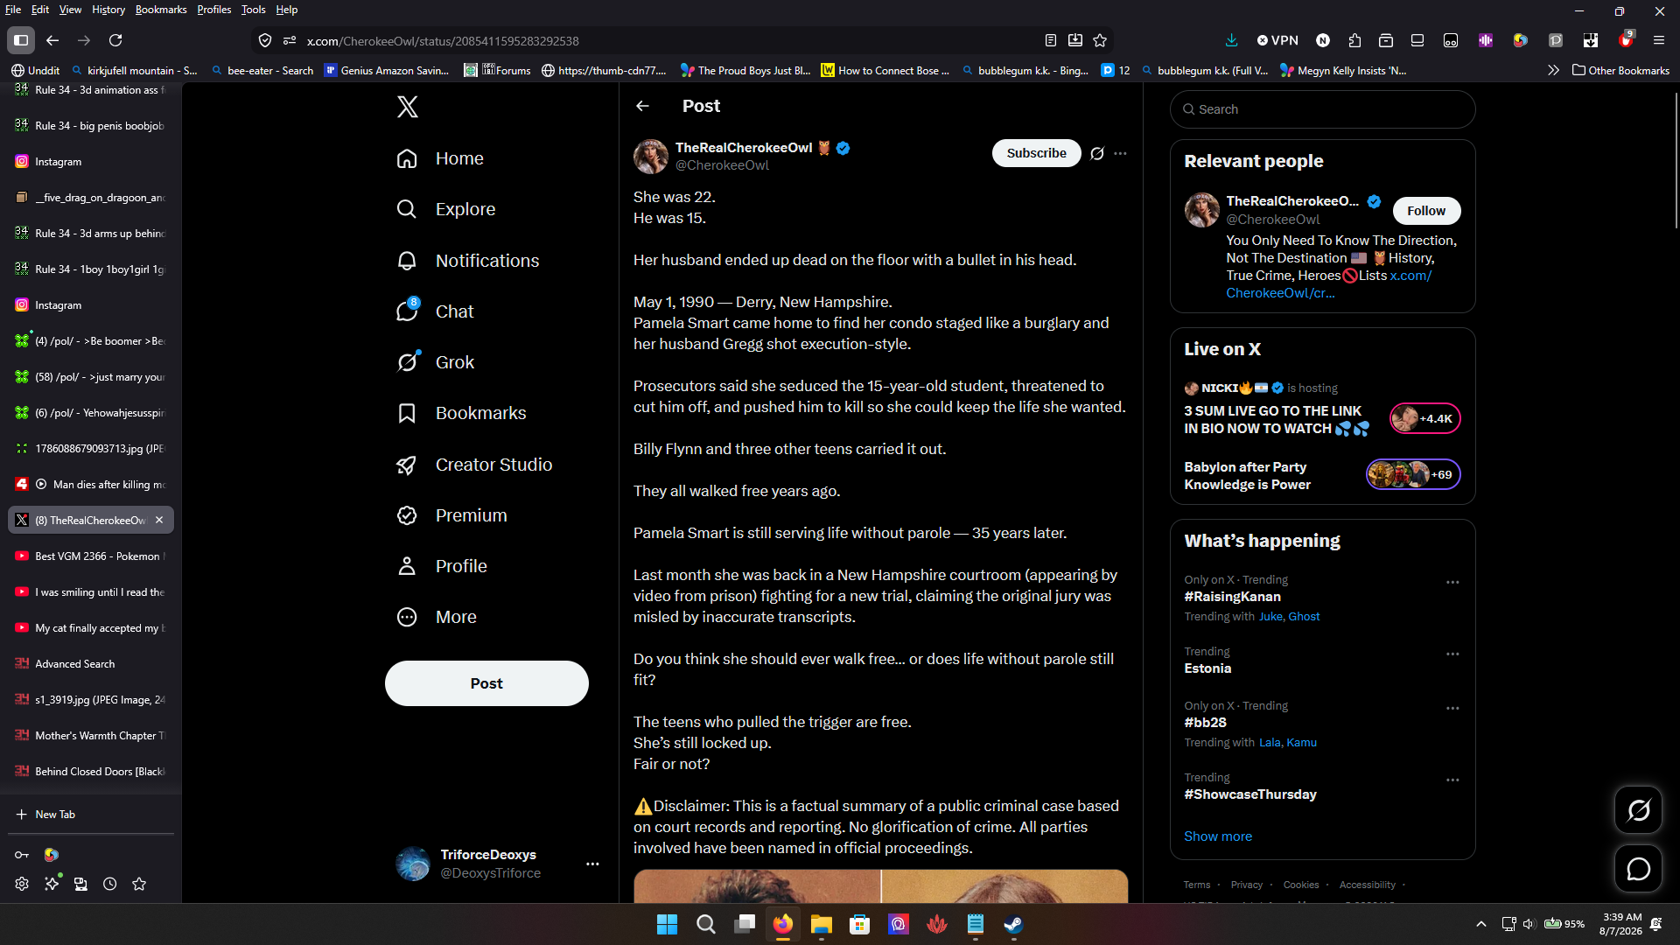Click the X search input field
This screenshot has width=1680, height=945.
click(x=1322, y=109)
